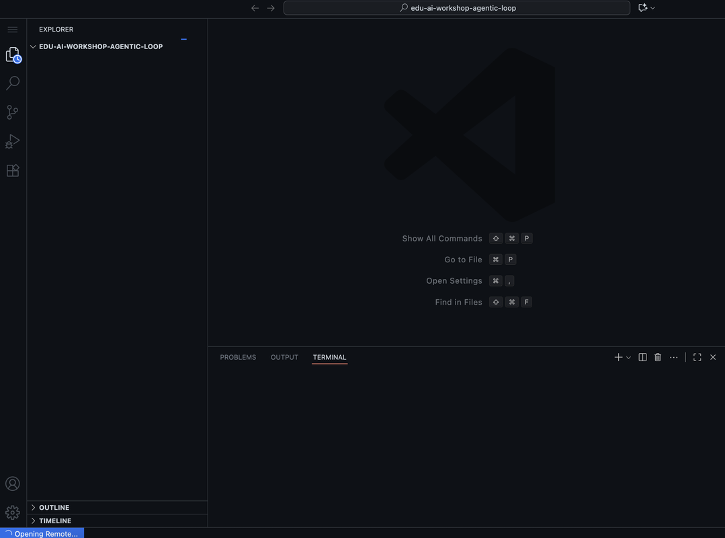This screenshot has height=538, width=725.
Task: Split the terminal panel
Action: tap(643, 357)
